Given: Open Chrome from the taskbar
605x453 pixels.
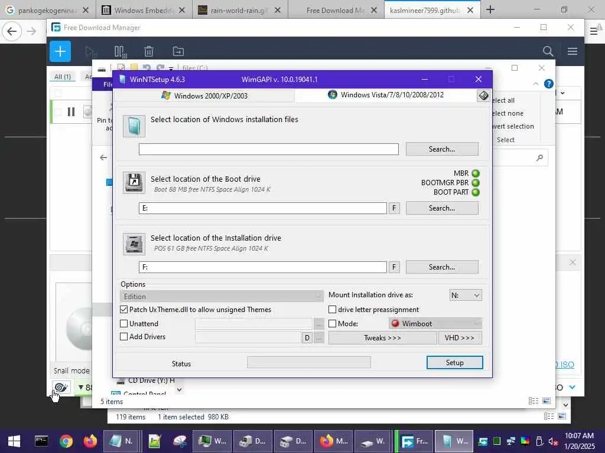Looking at the screenshot, I should (x=66, y=441).
